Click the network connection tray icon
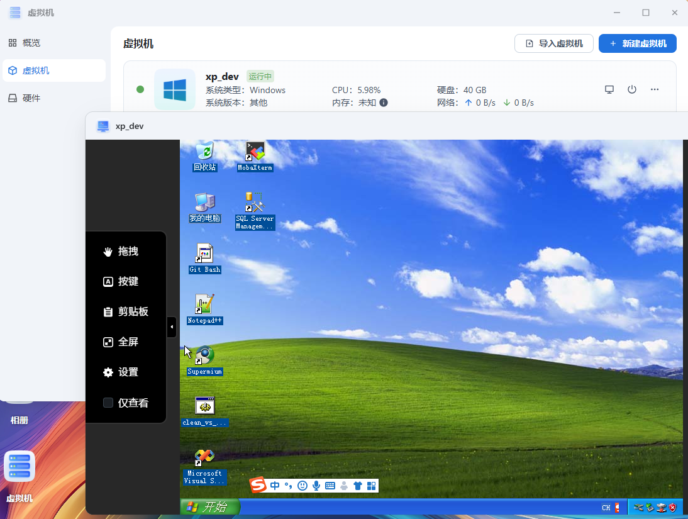The height and width of the screenshot is (519, 688). pos(661,508)
